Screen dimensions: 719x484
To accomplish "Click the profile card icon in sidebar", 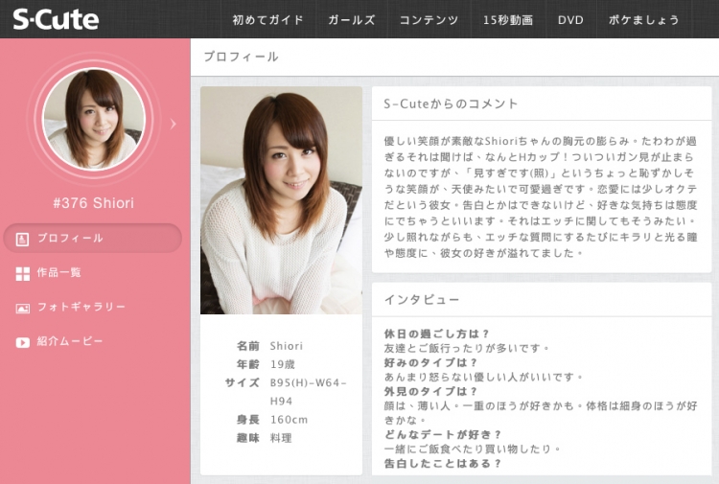I will (x=23, y=239).
